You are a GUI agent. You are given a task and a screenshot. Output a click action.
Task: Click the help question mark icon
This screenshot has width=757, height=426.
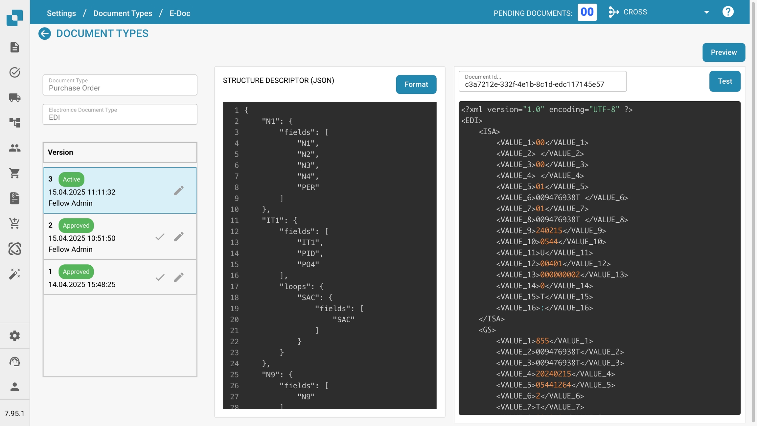728,12
